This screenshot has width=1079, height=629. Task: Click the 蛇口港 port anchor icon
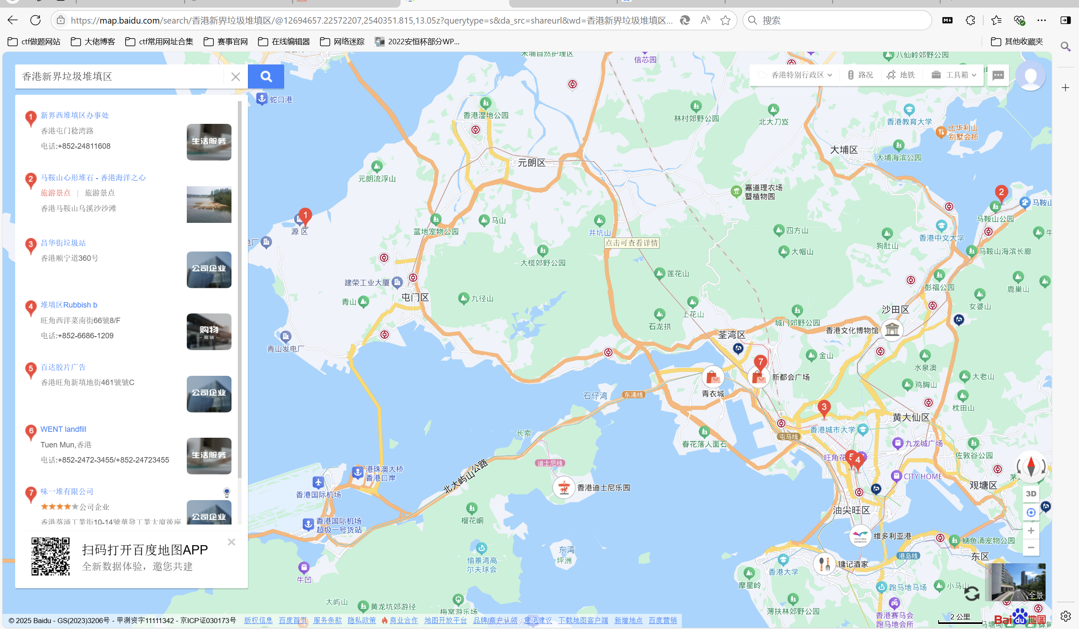pos(261,99)
